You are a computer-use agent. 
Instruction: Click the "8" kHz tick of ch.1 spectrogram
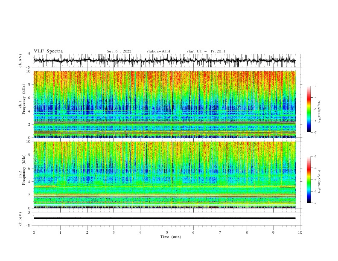pos(30,84)
